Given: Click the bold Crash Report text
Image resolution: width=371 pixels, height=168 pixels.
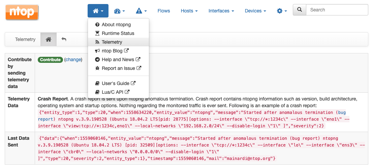Looking at the screenshot, I should coord(53,99).
